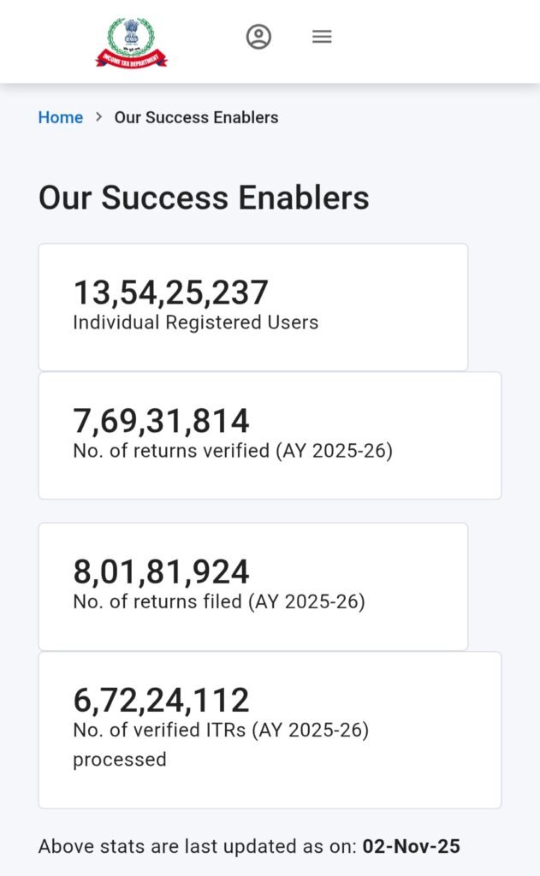Open the user profile account icon

258,37
